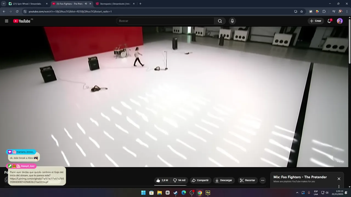Open the Windows Start menu

143,193
